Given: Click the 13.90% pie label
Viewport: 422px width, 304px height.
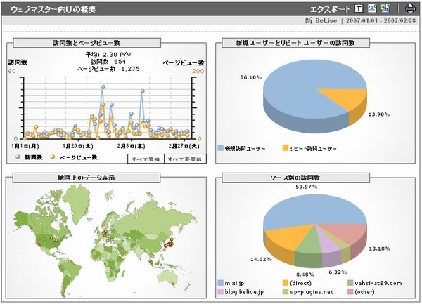Looking at the screenshot, I should 379,114.
